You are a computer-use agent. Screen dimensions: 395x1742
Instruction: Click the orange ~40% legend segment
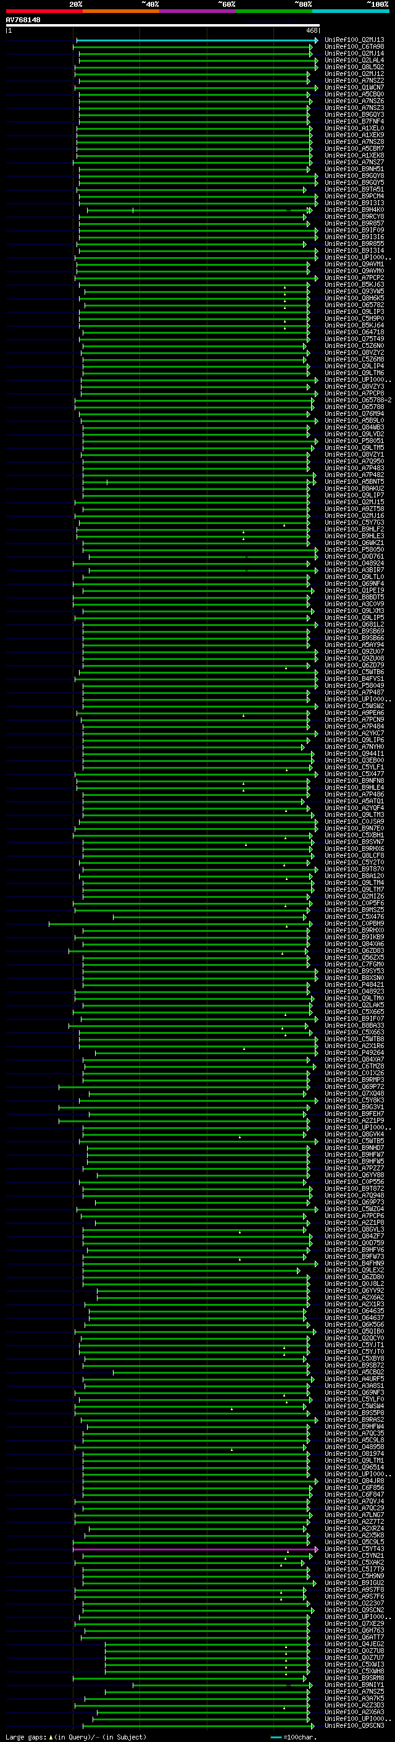121,11
